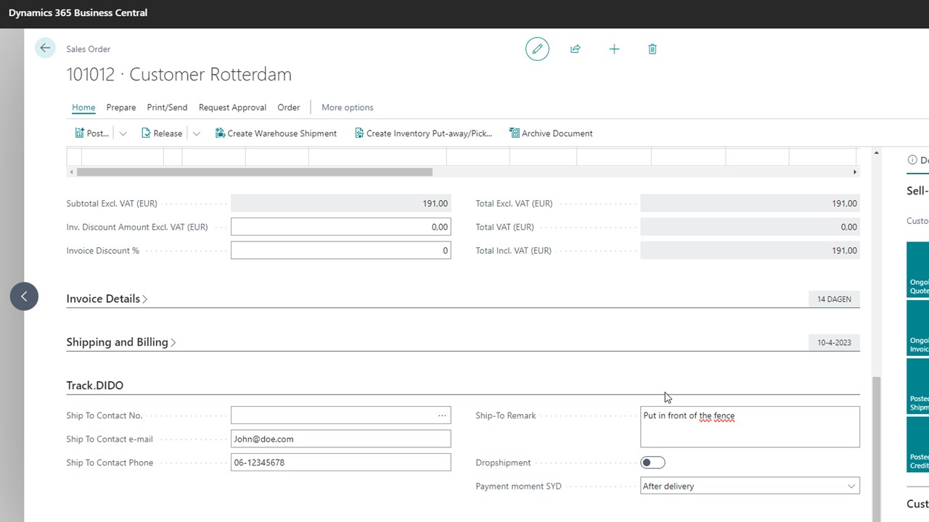Click the share icon
The height and width of the screenshot is (522, 929).
[x=576, y=49]
